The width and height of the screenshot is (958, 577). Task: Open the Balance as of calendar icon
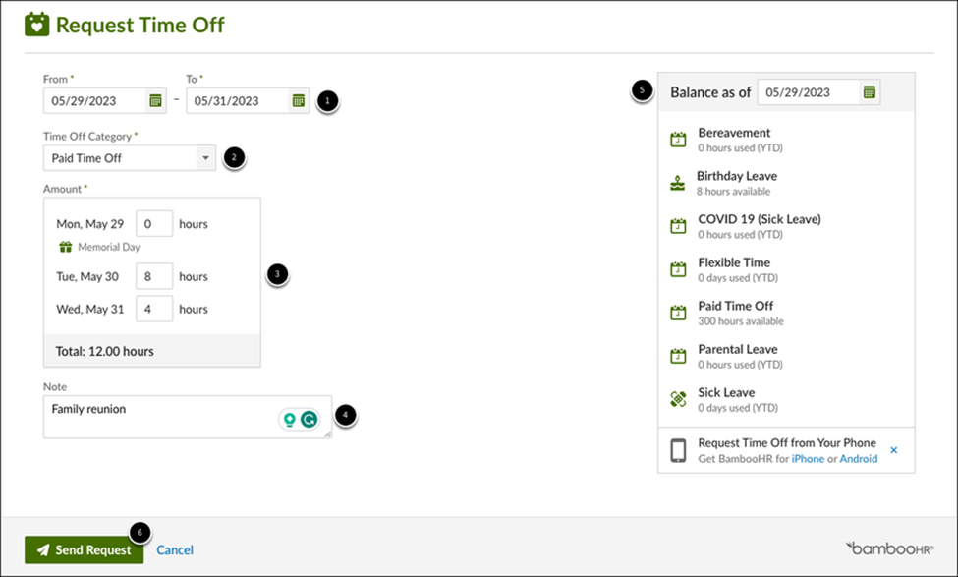869,92
